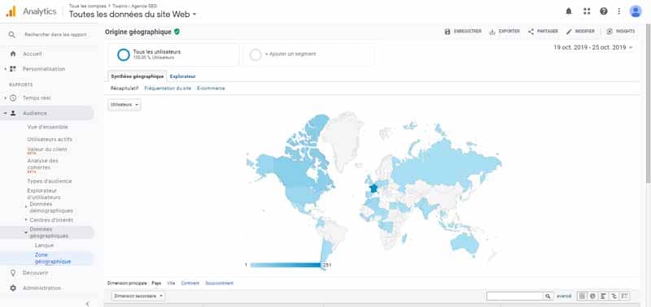Toggle the Tous les utilisateurs segment circle
The image size is (651, 307).
pos(124,54)
